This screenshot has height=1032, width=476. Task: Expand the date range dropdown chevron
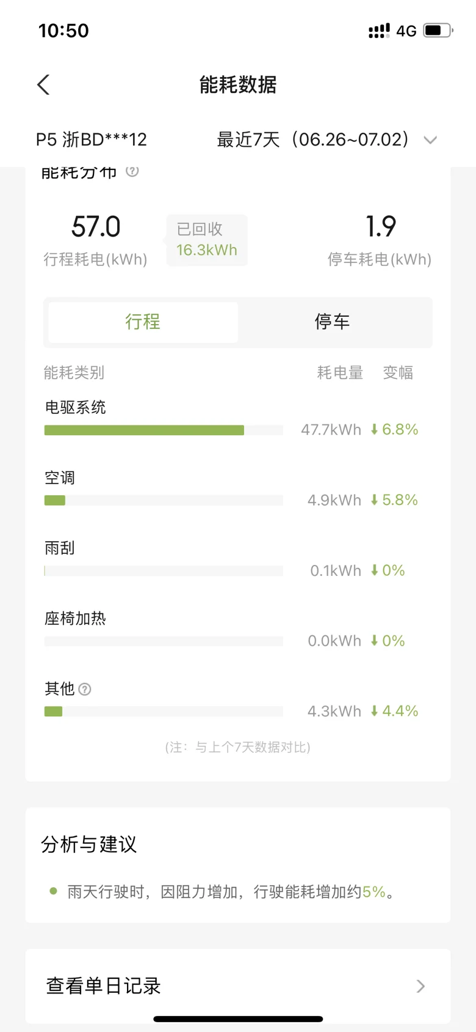(x=430, y=140)
